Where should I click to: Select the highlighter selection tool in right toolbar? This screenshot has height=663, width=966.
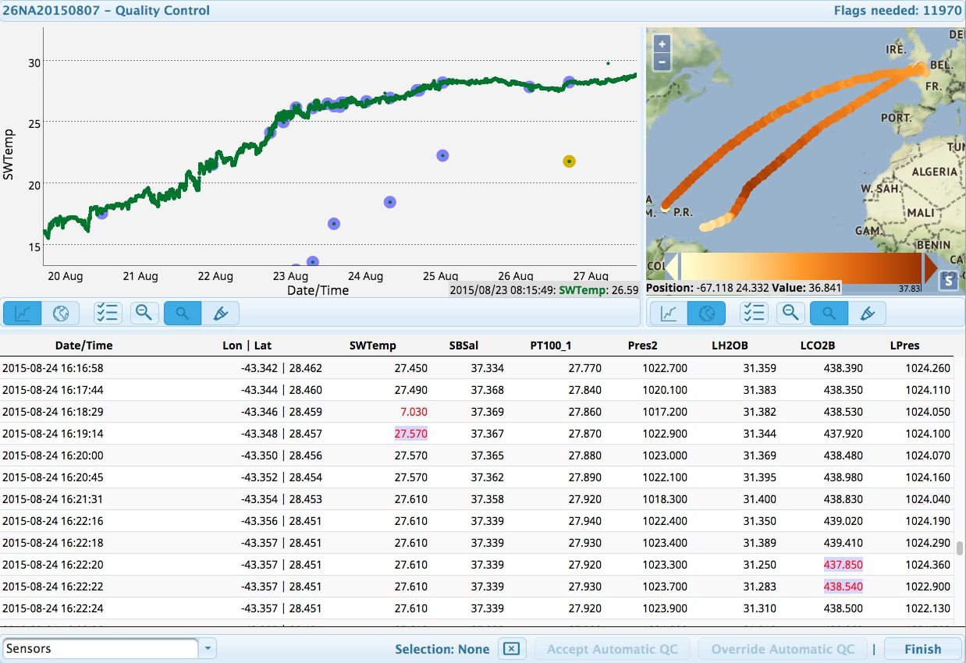click(x=867, y=314)
